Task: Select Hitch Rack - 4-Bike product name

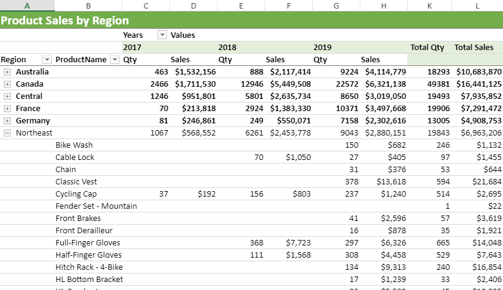Action: (x=89, y=267)
